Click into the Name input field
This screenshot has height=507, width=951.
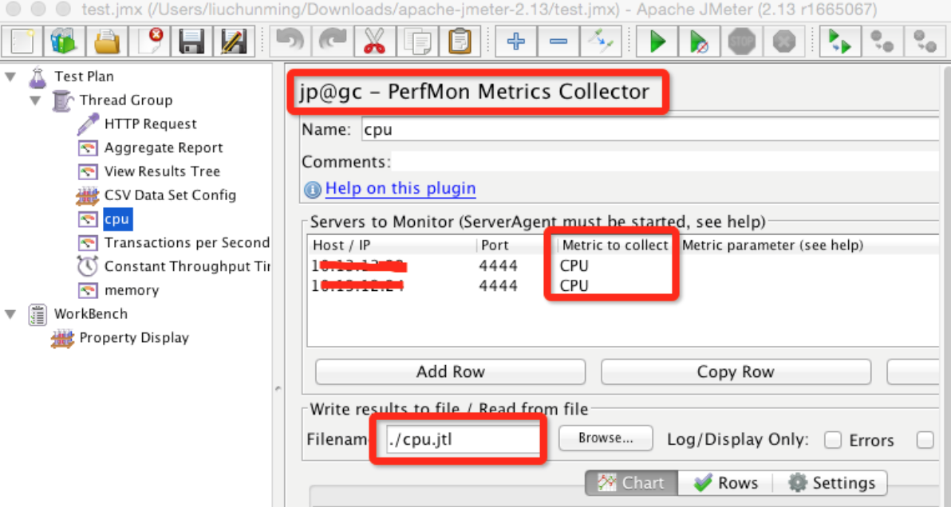(650, 130)
